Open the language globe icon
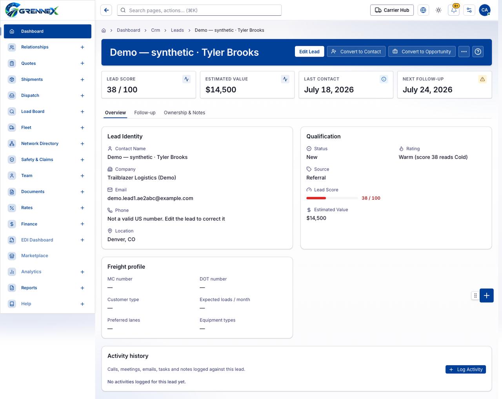This screenshot has width=502, height=399. [423, 10]
